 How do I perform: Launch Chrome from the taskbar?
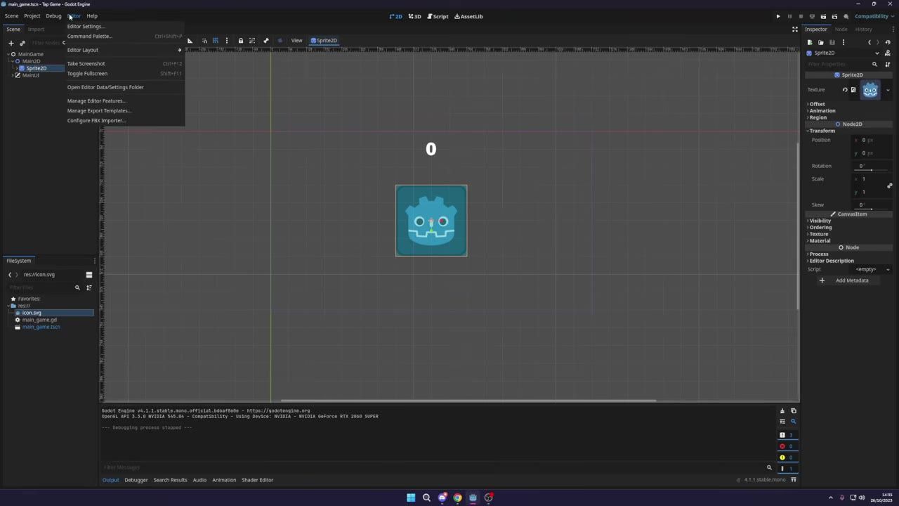[457, 498]
